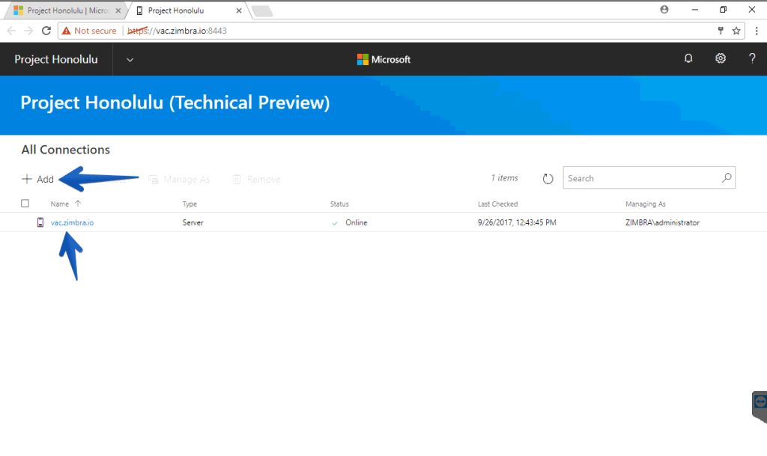The width and height of the screenshot is (767, 456).
Task: Sort by the Name column header
Action: point(60,204)
